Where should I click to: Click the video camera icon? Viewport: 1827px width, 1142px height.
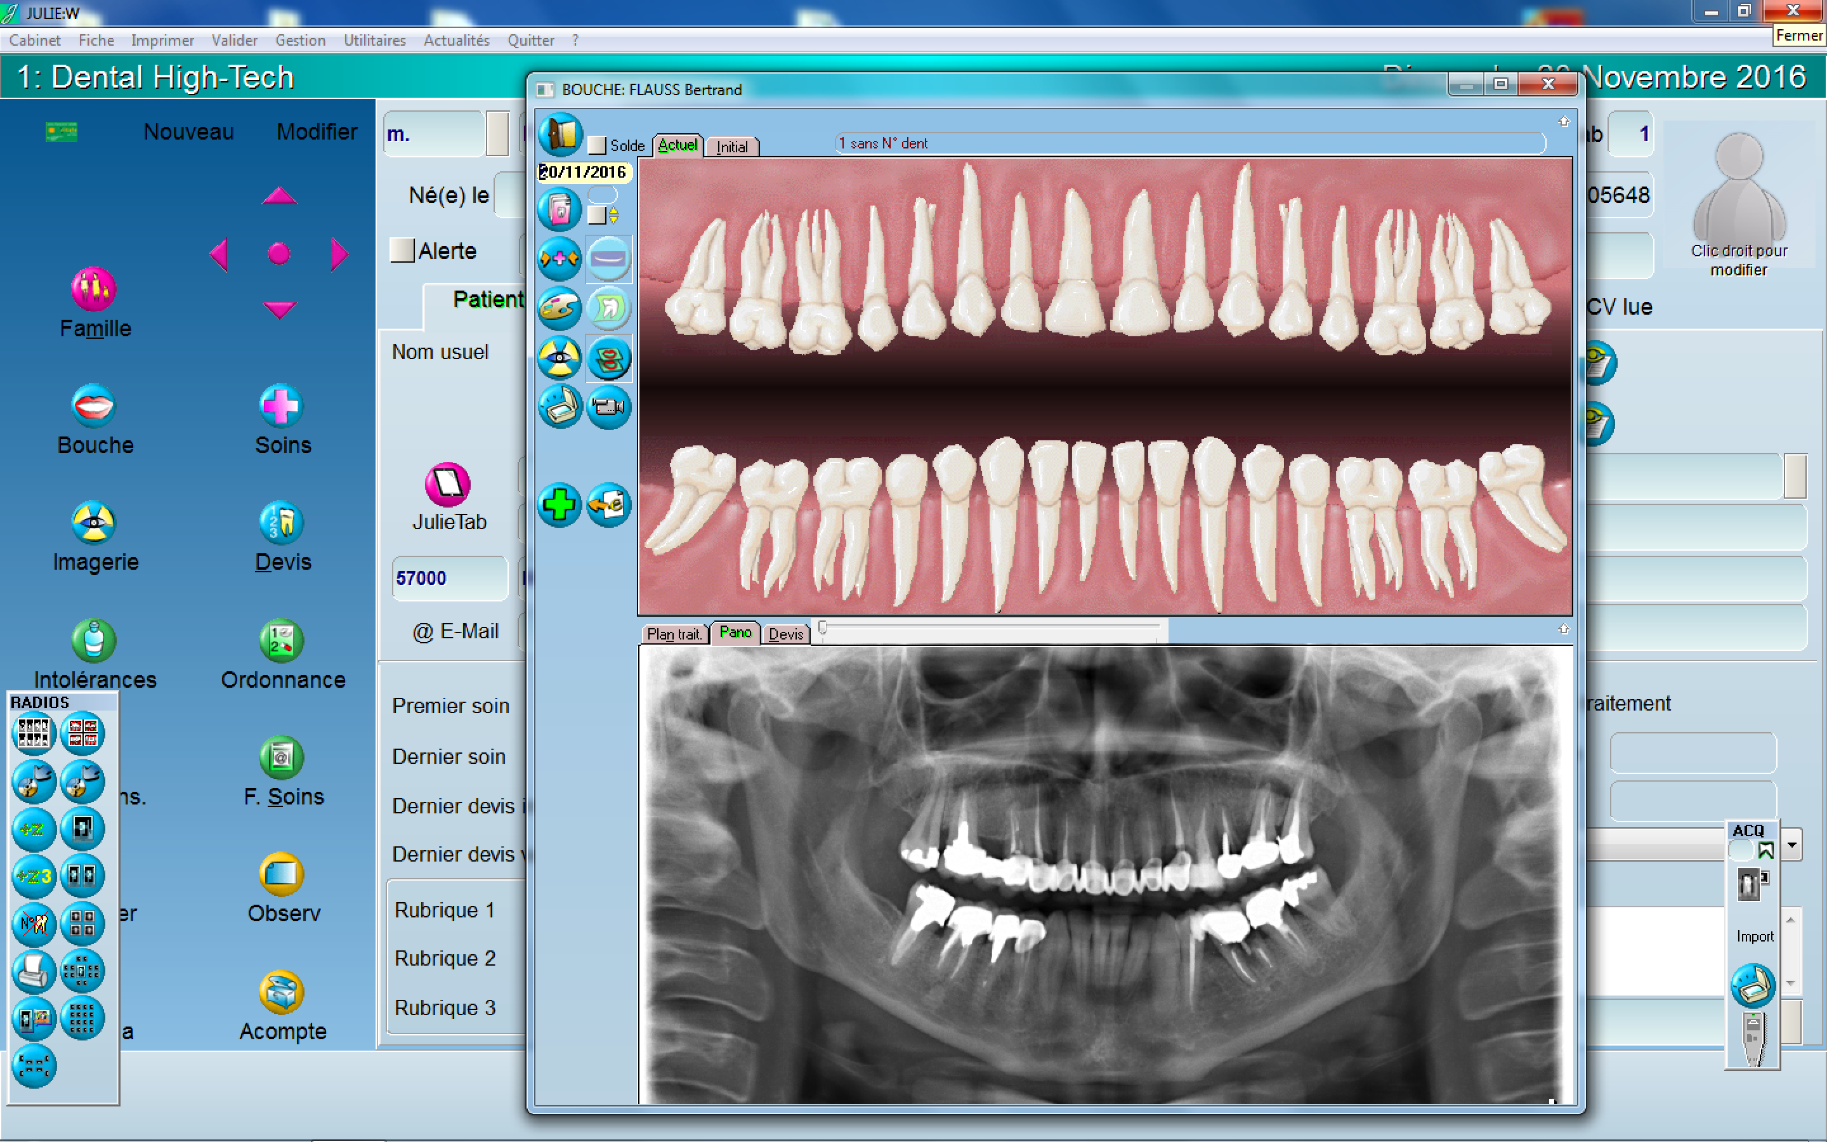(x=608, y=407)
